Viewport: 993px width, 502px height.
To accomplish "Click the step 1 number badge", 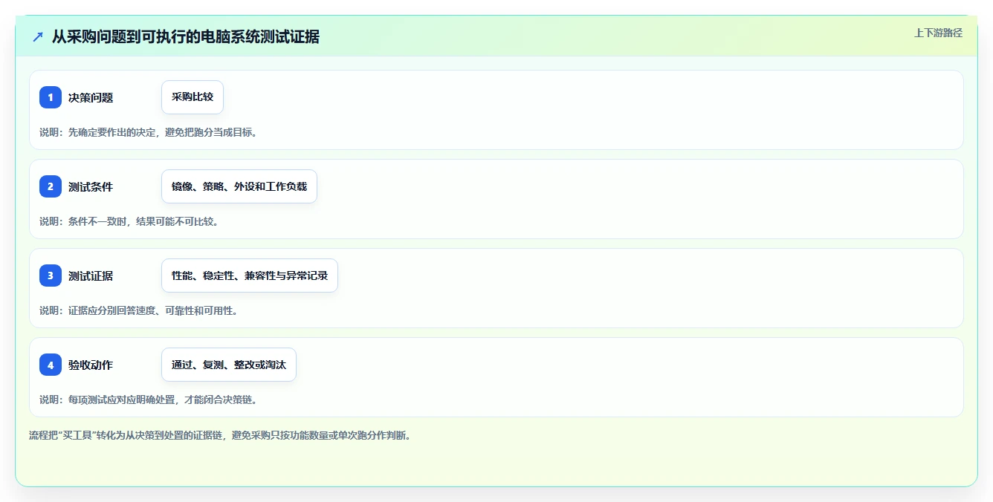I will pyautogui.click(x=51, y=97).
